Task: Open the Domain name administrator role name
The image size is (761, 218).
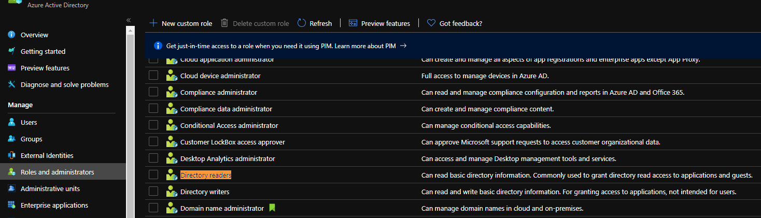Action: (x=222, y=208)
